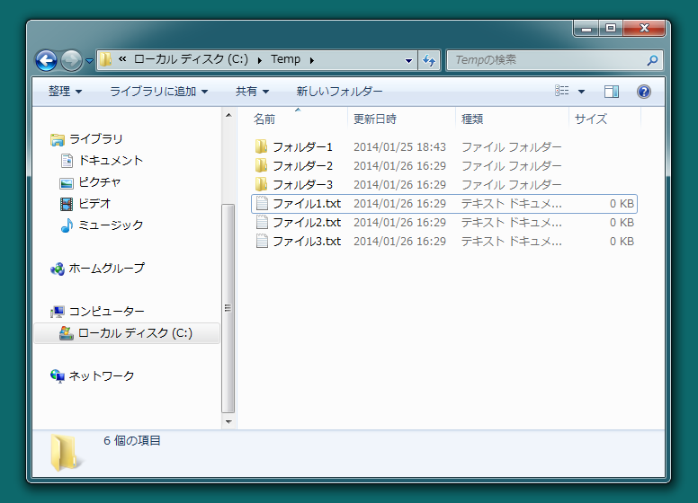Sort by サイズ column header
This screenshot has height=503, width=698.
(x=604, y=119)
